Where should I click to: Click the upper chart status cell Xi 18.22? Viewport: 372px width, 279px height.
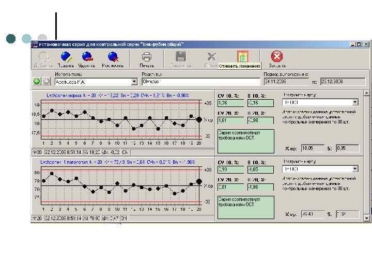[x=91, y=152]
